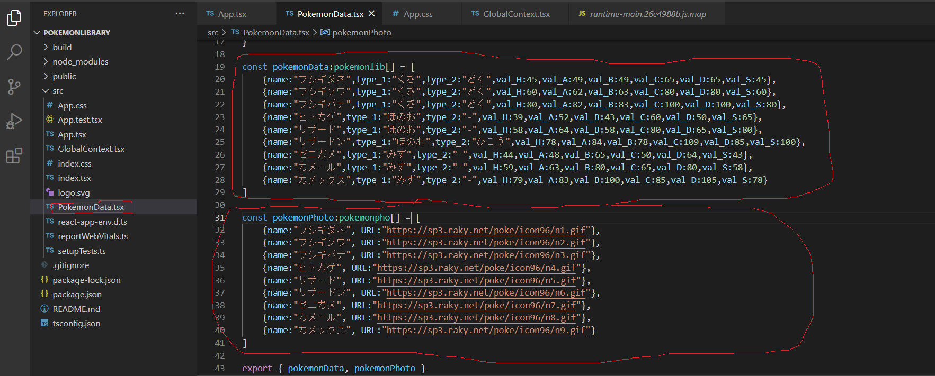The height and width of the screenshot is (376, 935).
Task: Follow the n2.gif URL link on line 33
Action: coord(486,243)
